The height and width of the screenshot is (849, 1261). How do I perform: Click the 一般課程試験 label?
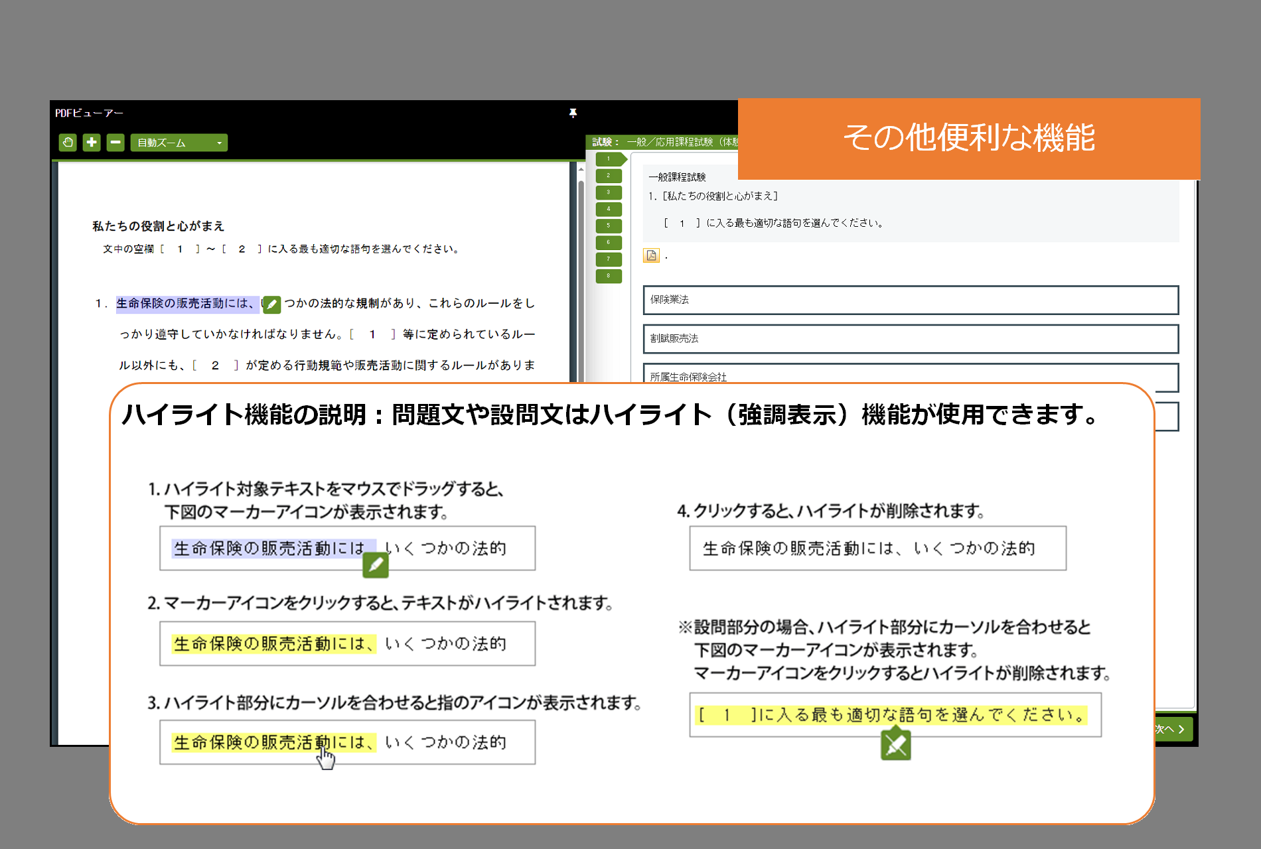677,177
